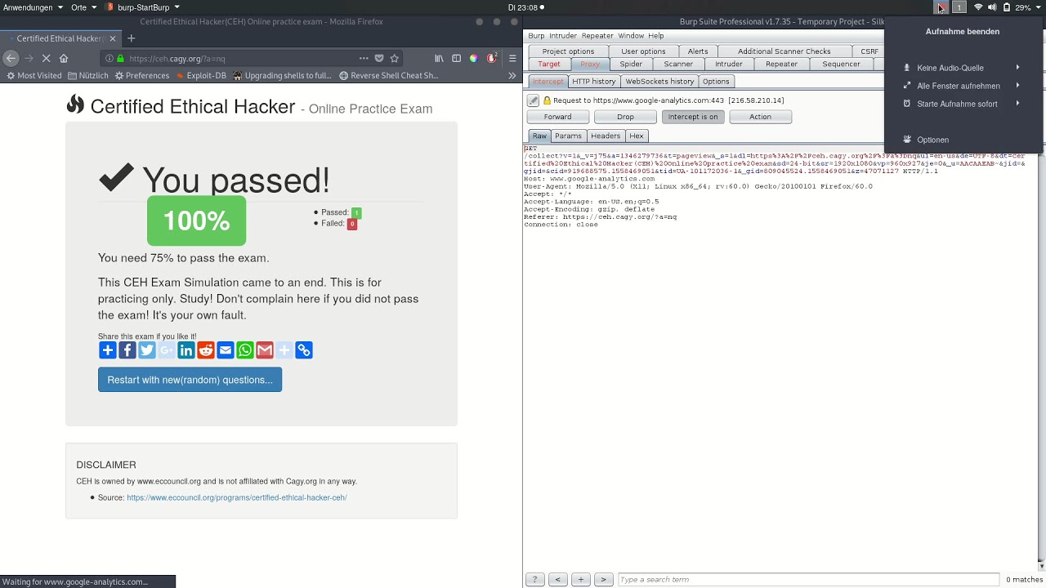
Task: Open the Firefox hamburger menu
Action: [x=512, y=58]
